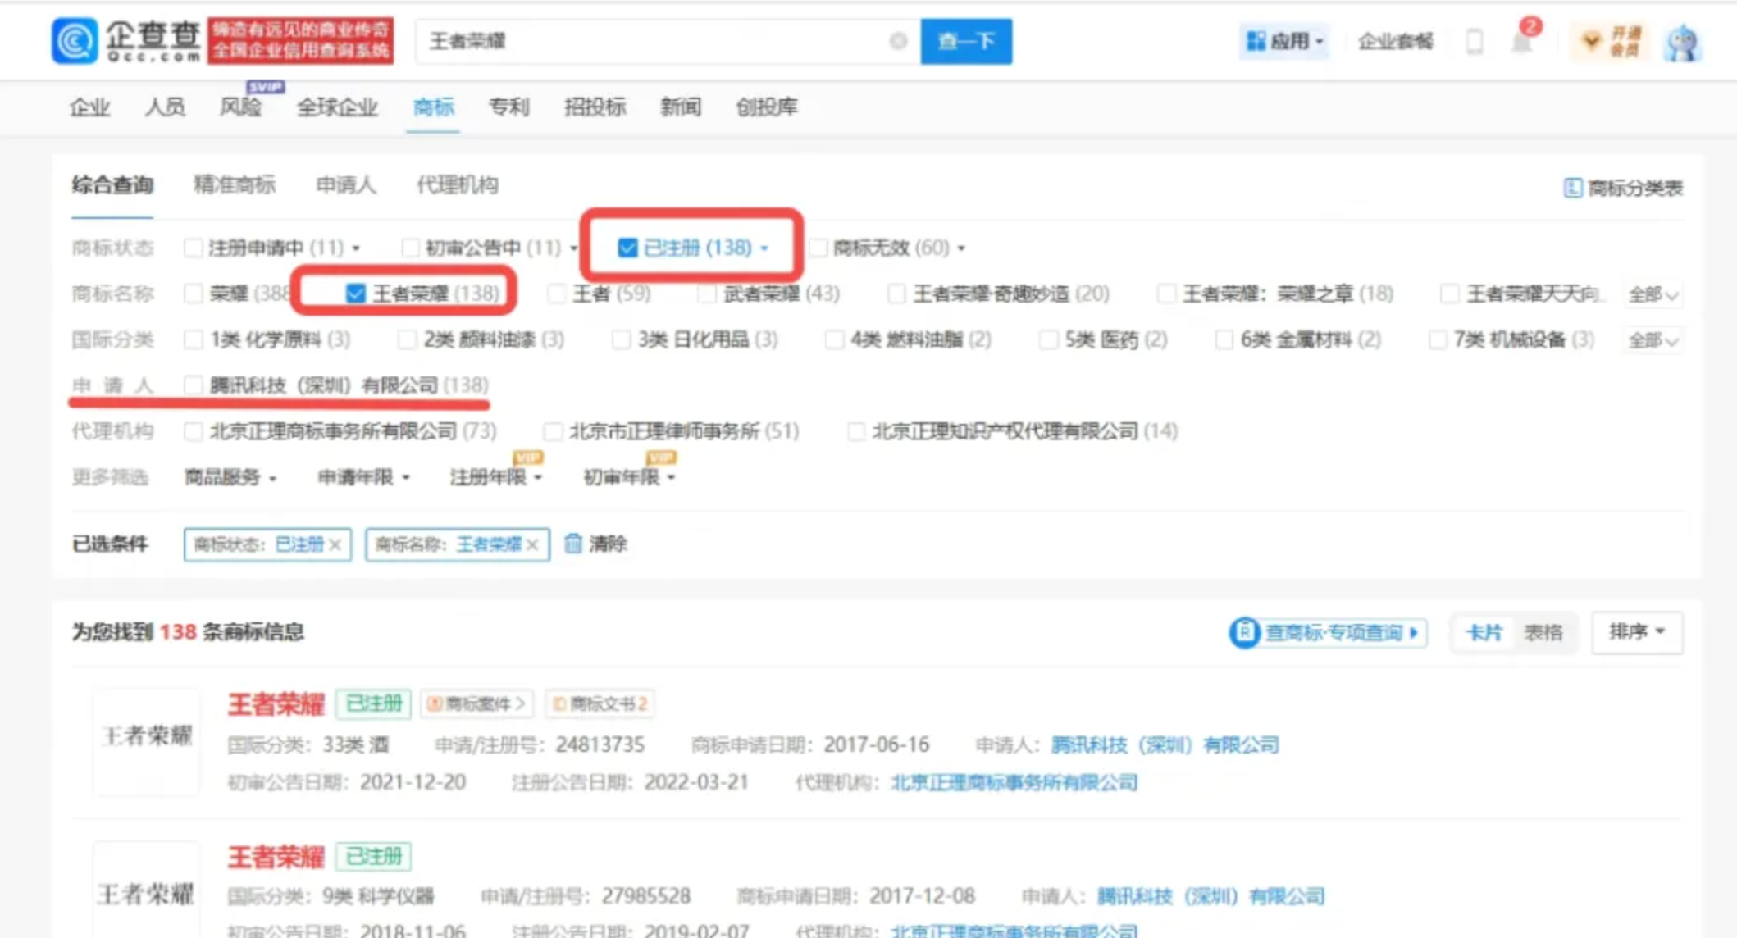Open the user avatar icon
Viewport: 1737px width, 938px height.
click(1681, 43)
